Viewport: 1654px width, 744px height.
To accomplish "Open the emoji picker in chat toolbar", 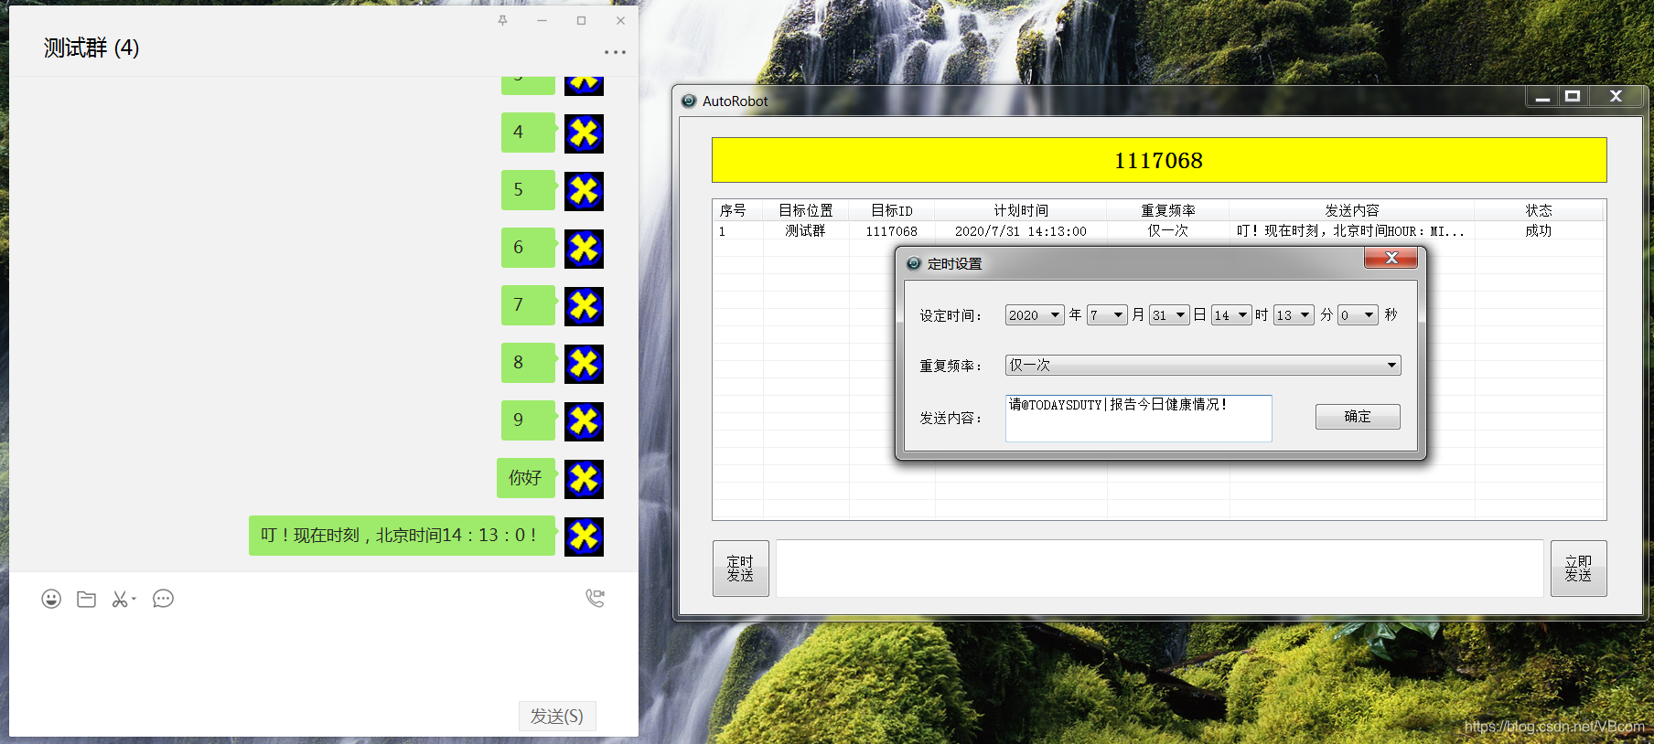I will 51,599.
